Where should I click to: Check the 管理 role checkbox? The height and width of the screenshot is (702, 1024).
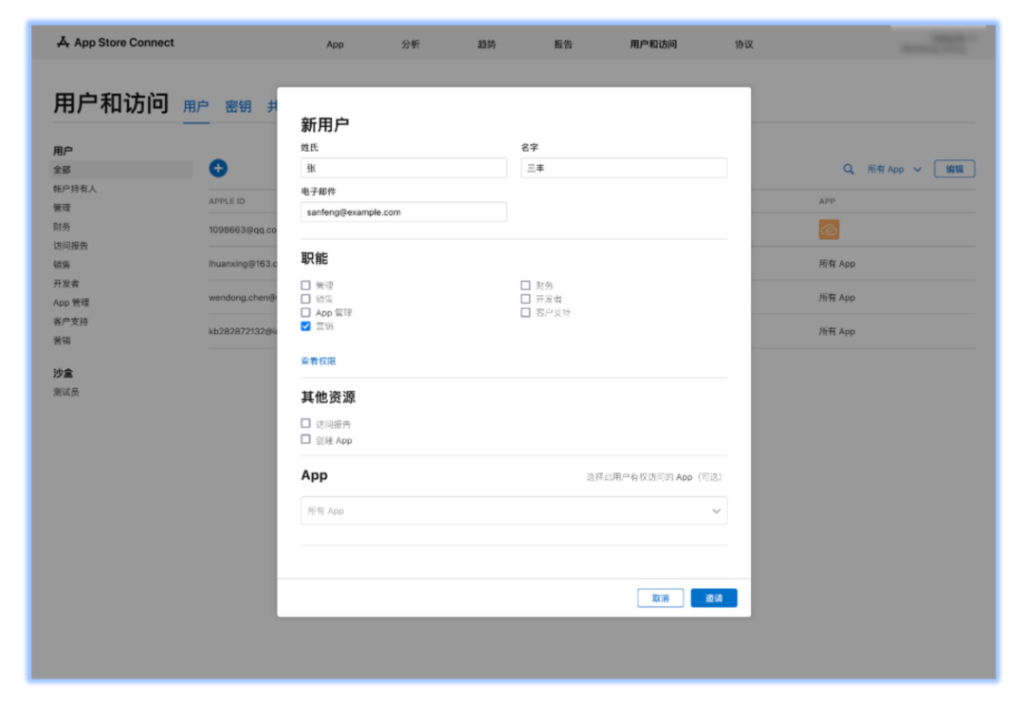(x=305, y=285)
